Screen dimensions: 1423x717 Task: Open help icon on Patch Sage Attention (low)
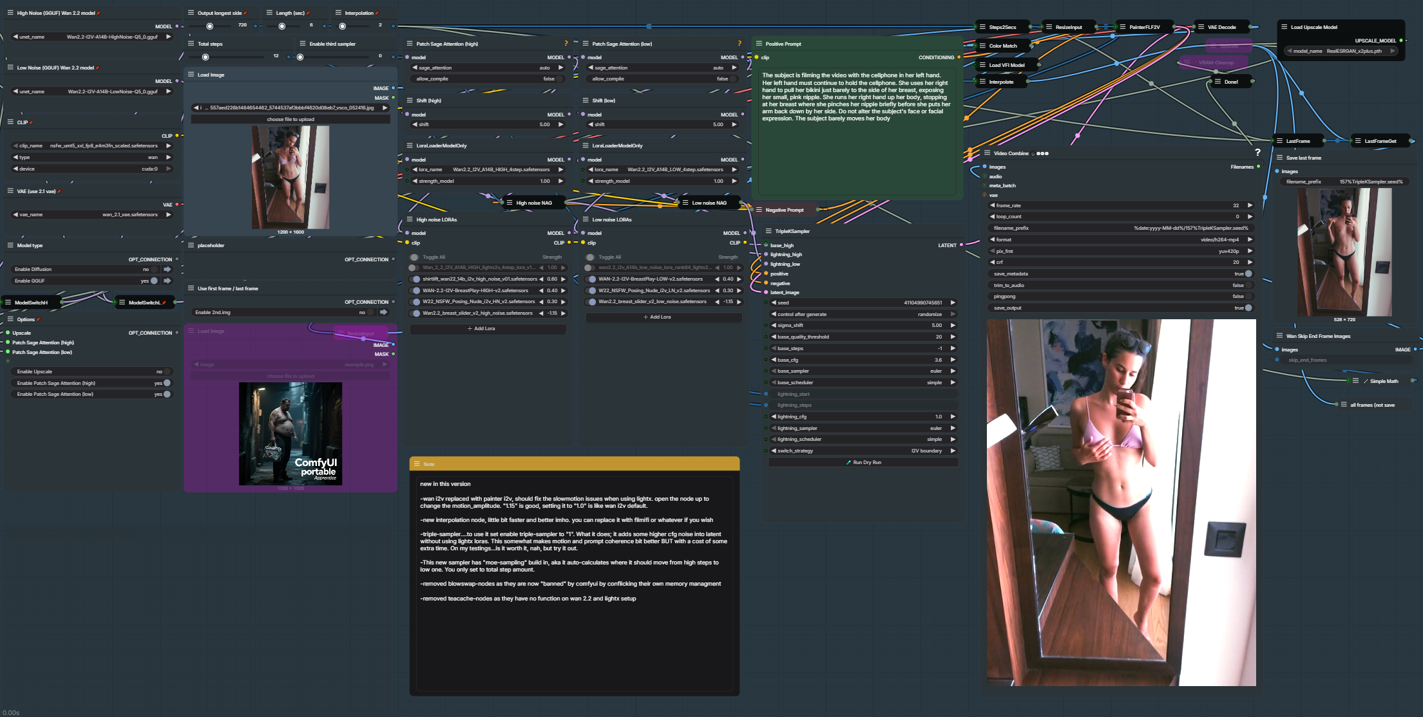740,44
